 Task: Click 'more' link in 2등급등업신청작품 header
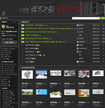102,68
